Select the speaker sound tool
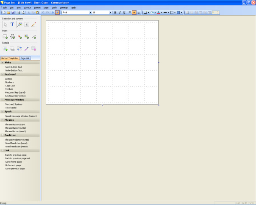The height and width of the screenshot is (205, 256). pos(26,25)
